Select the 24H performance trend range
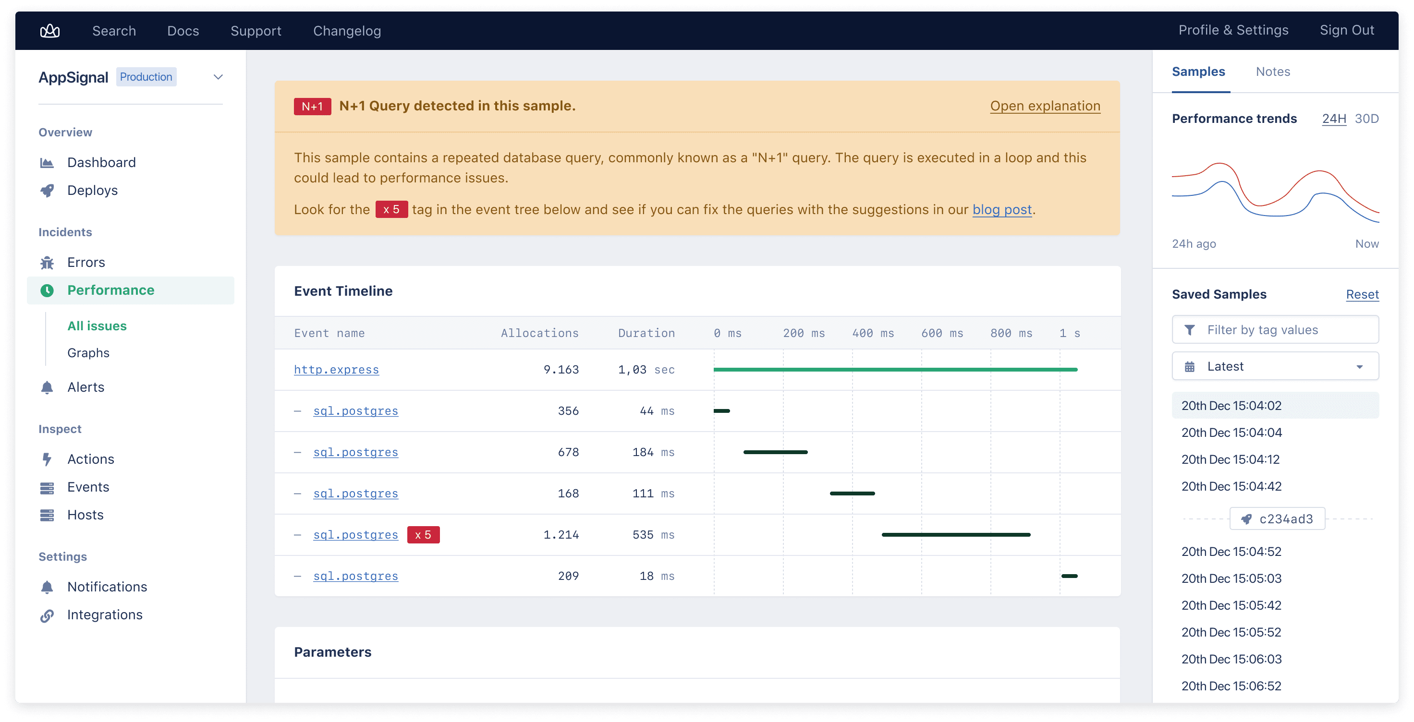This screenshot has height=722, width=1414. point(1334,119)
